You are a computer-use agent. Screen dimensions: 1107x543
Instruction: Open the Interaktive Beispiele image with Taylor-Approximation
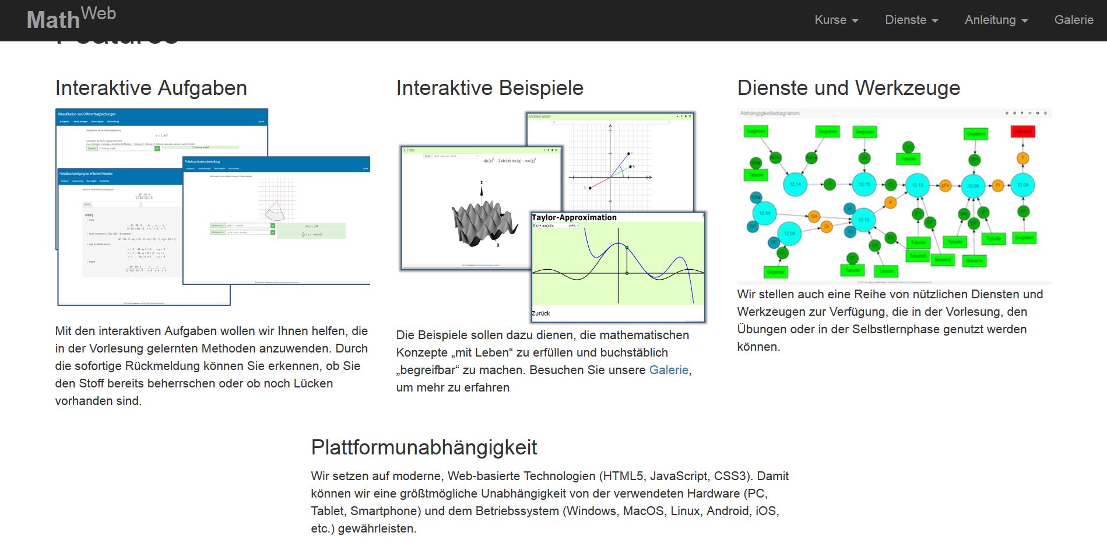tap(552, 217)
